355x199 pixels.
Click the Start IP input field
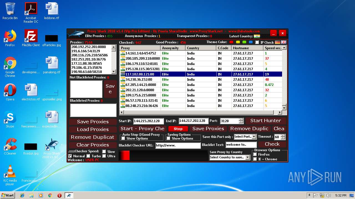[148, 121]
